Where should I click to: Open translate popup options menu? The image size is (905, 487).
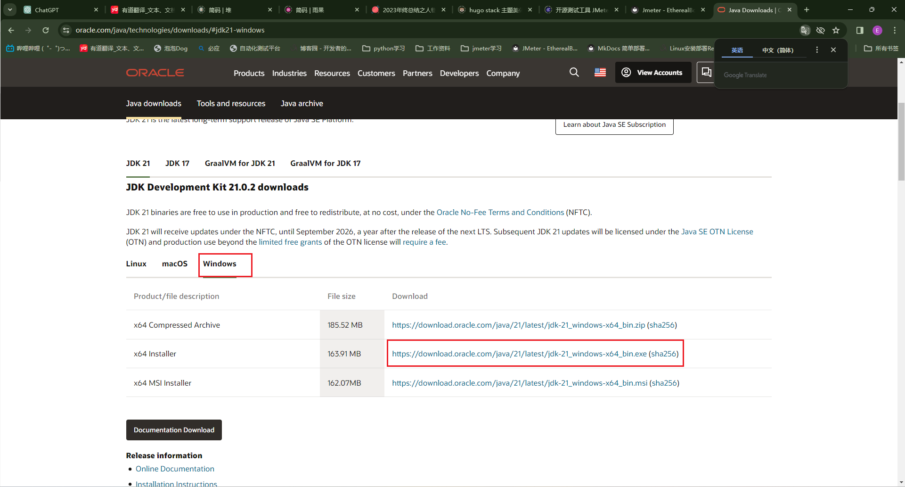(817, 50)
